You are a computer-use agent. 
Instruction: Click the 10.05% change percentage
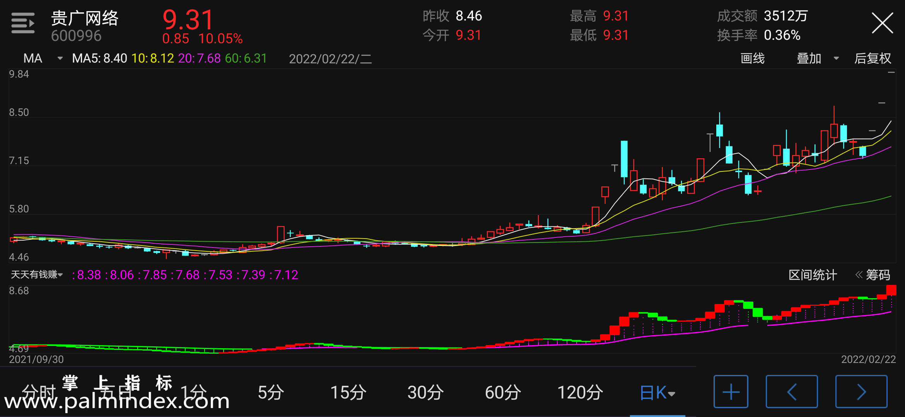tap(221, 39)
